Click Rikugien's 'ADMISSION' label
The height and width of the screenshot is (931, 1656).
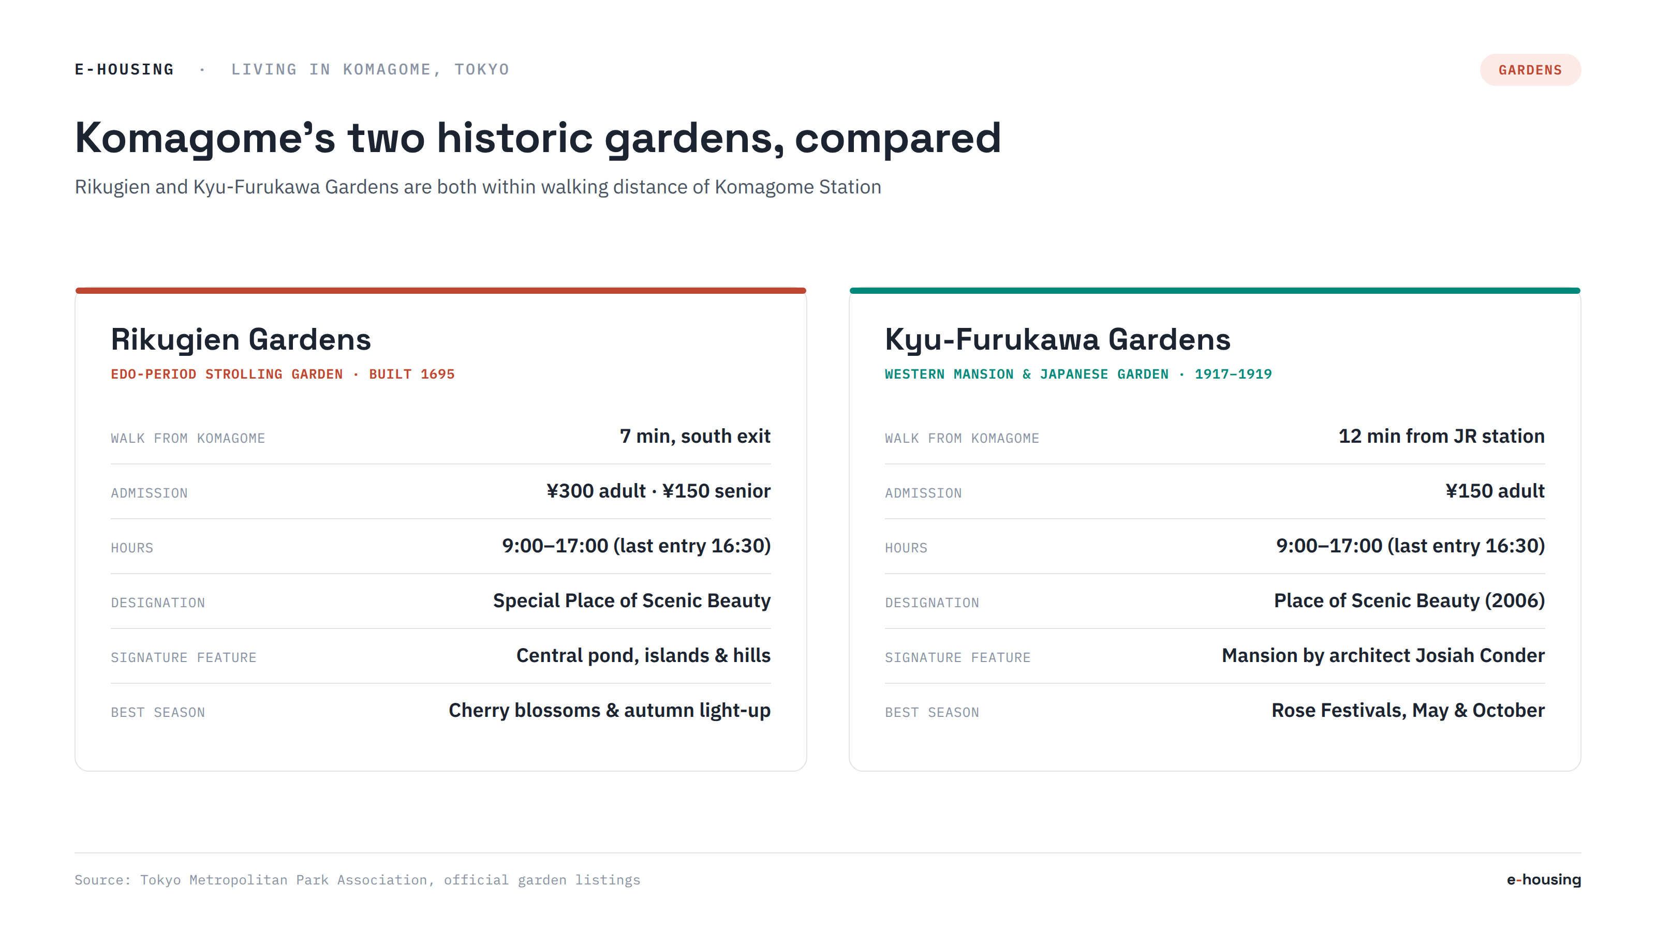coord(149,493)
